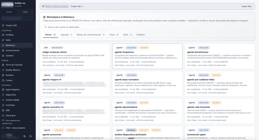Viewport: 259px width, 140px height.
Task: Click the Custos sidebar icon
Action: point(3,81)
